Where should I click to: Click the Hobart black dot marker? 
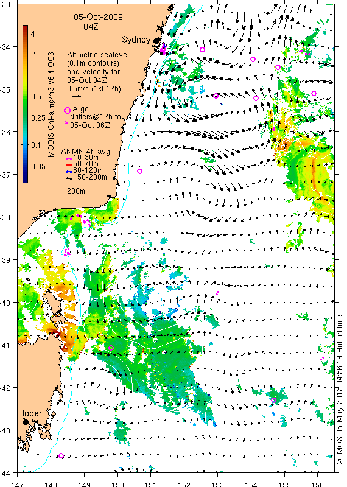pyautogui.click(x=26, y=422)
